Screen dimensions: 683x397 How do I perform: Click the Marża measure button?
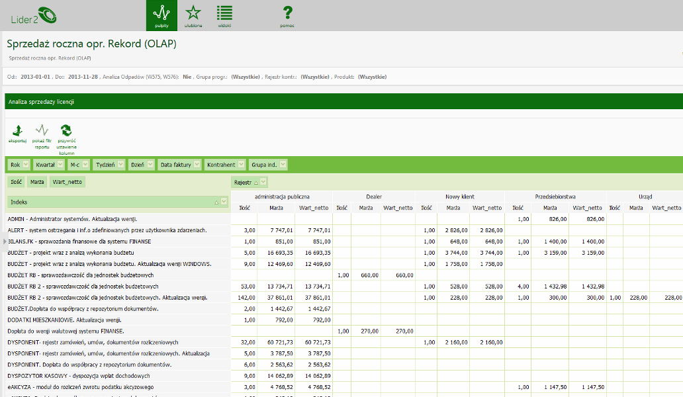pyautogui.click(x=37, y=182)
